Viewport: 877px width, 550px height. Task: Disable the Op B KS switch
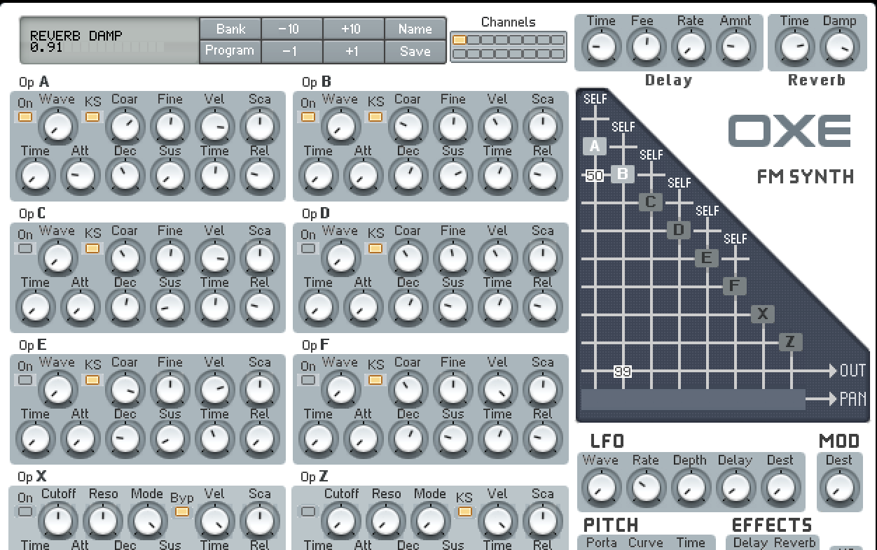tap(375, 117)
